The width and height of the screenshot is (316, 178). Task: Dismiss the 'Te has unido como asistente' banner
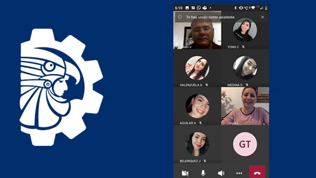coord(262,17)
